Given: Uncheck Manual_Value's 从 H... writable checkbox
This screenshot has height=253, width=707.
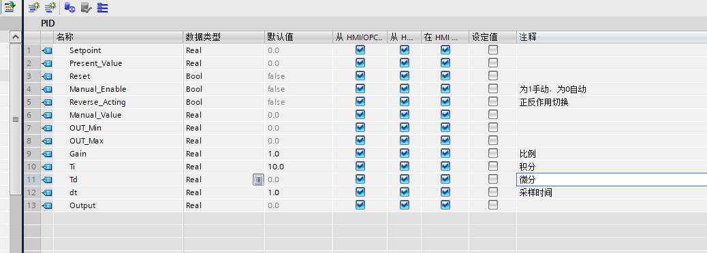Looking at the screenshot, I should 405,115.
